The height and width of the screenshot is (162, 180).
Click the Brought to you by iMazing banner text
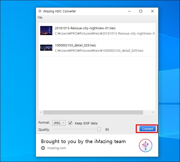(x=83, y=141)
